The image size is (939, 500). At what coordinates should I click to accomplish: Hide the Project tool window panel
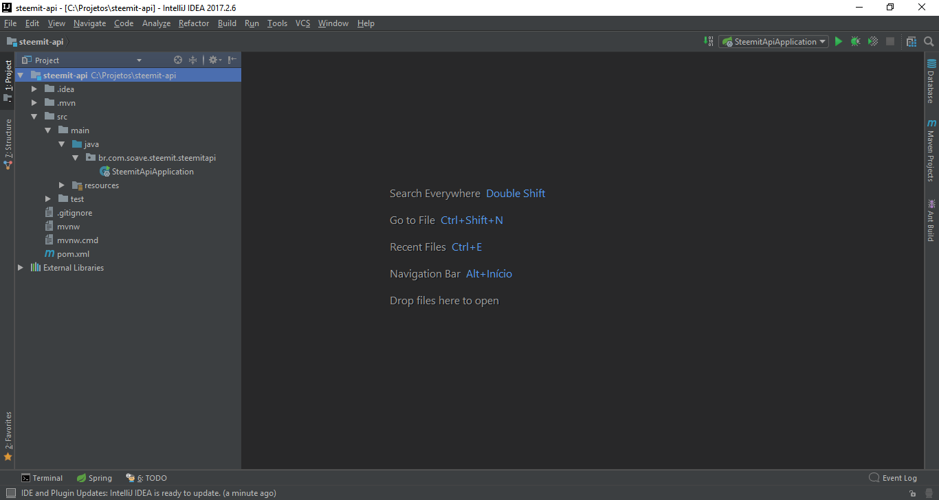[x=232, y=60]
